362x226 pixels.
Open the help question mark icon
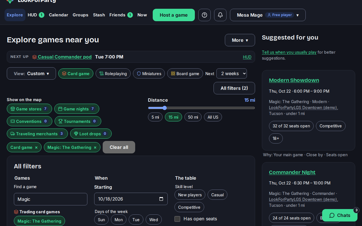(204, 15)
